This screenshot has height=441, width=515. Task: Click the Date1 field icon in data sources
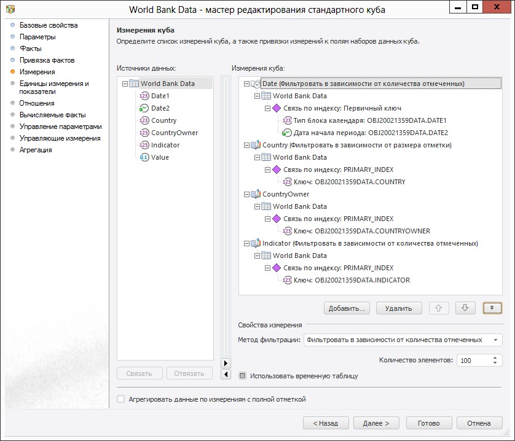(144, 96)
